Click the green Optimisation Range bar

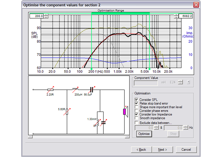coord(120,13)
